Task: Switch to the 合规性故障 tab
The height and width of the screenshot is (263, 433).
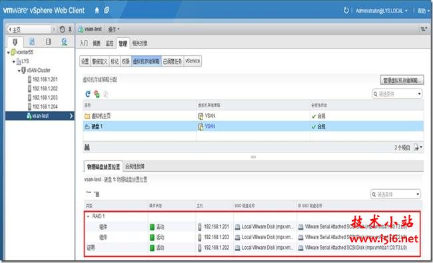Action: point(135,166)
